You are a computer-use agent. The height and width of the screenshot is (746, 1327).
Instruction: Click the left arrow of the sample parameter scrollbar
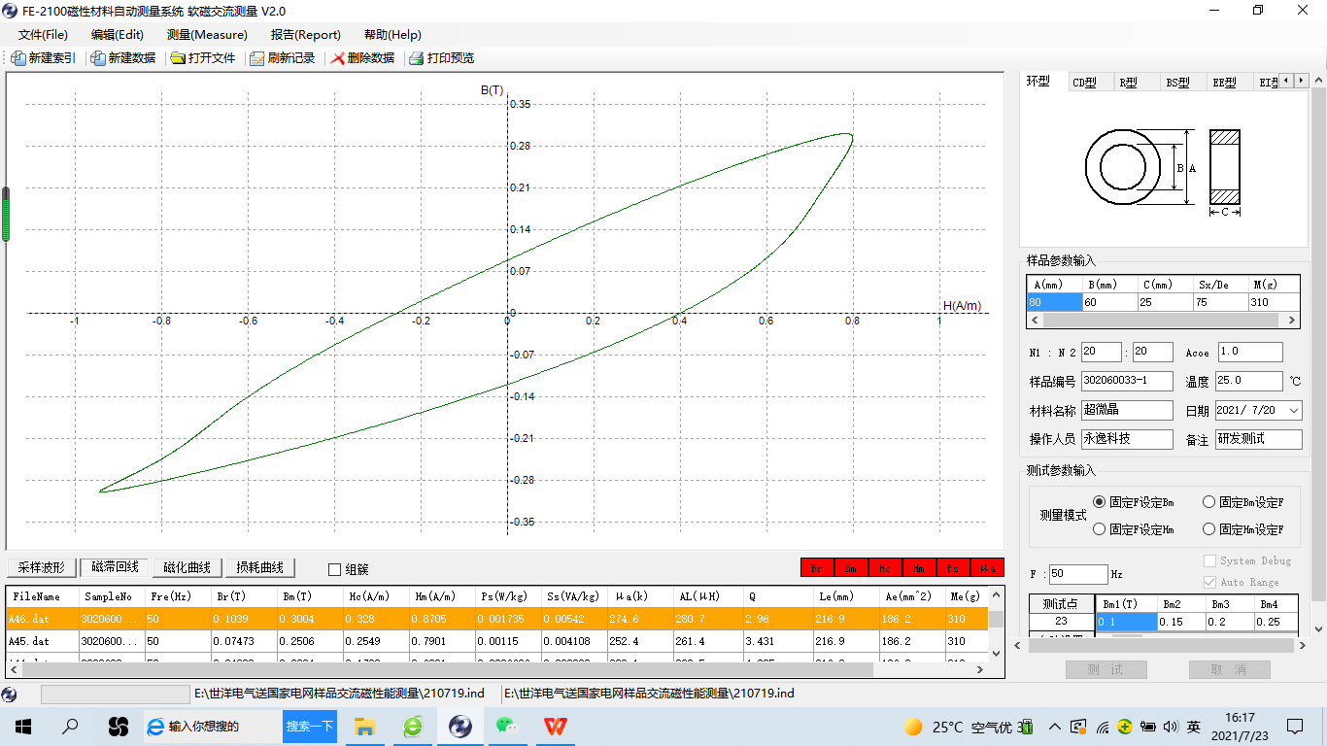(x=1034, y=321)
